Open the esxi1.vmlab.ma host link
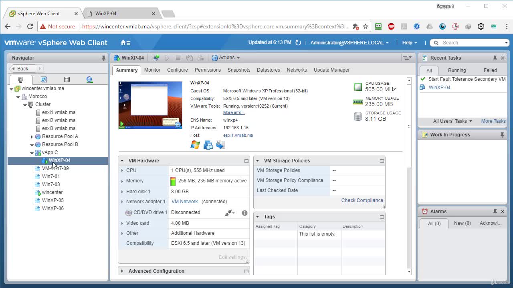This screenshot has height=288, width=513. pos(238,135)
